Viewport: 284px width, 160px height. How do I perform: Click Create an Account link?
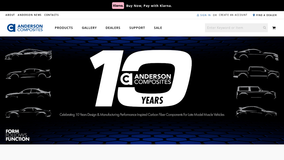click(233, 15)
